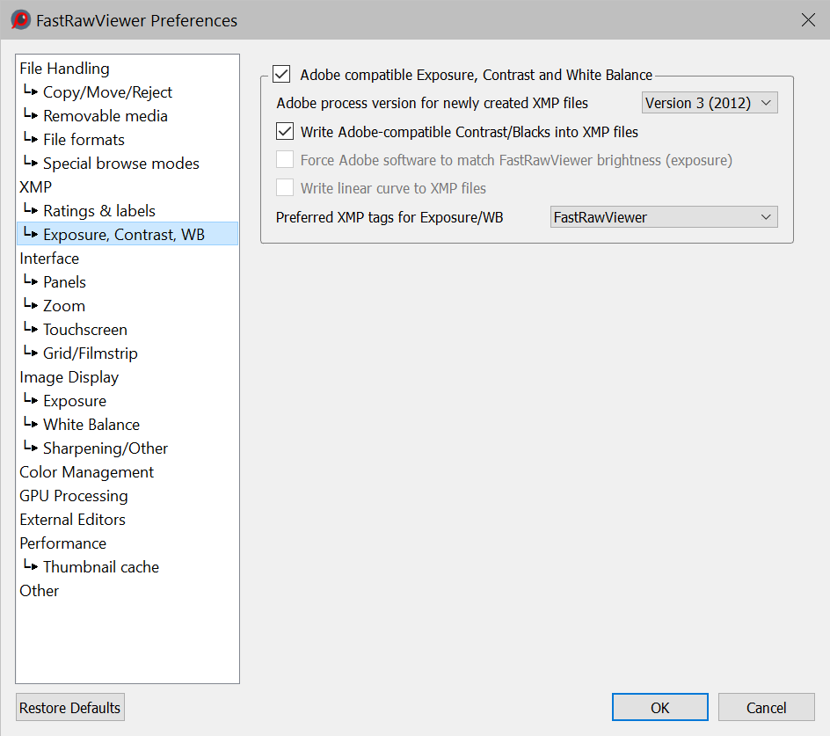The image size is (830, 736).
Task: Go to Removable media settings
Action: click(105, 116)
